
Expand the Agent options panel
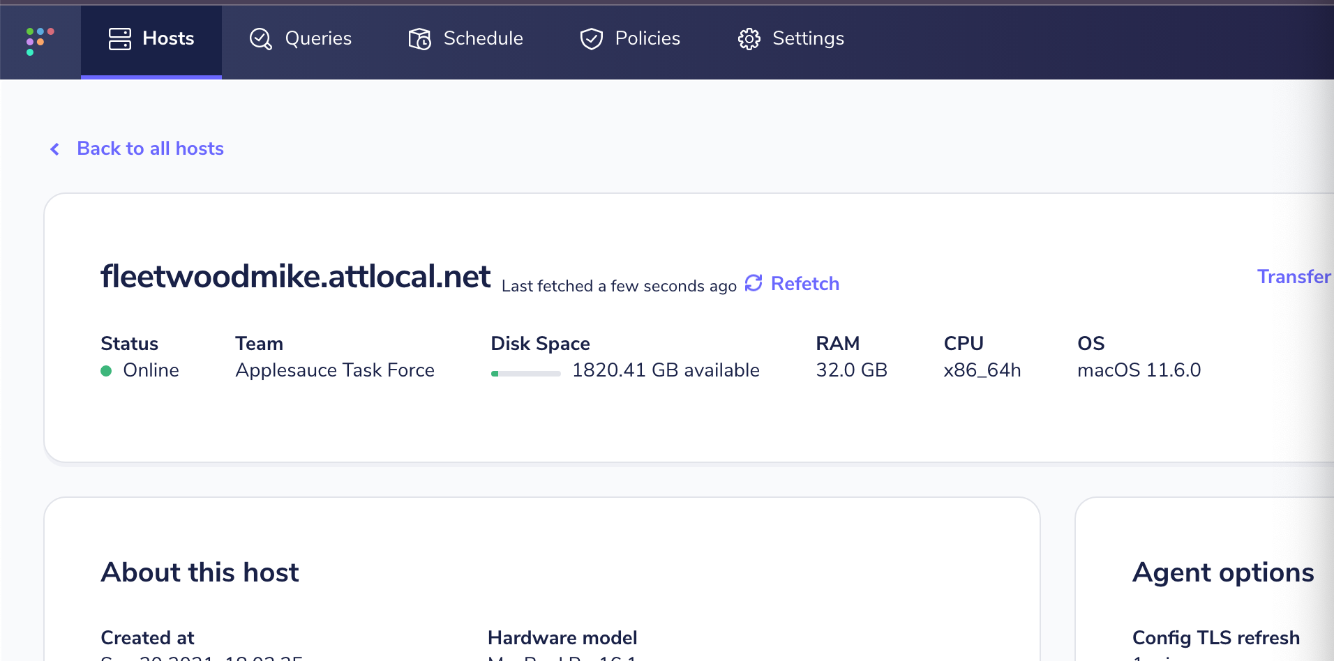pyautogui.click(x=1222, y=572)
